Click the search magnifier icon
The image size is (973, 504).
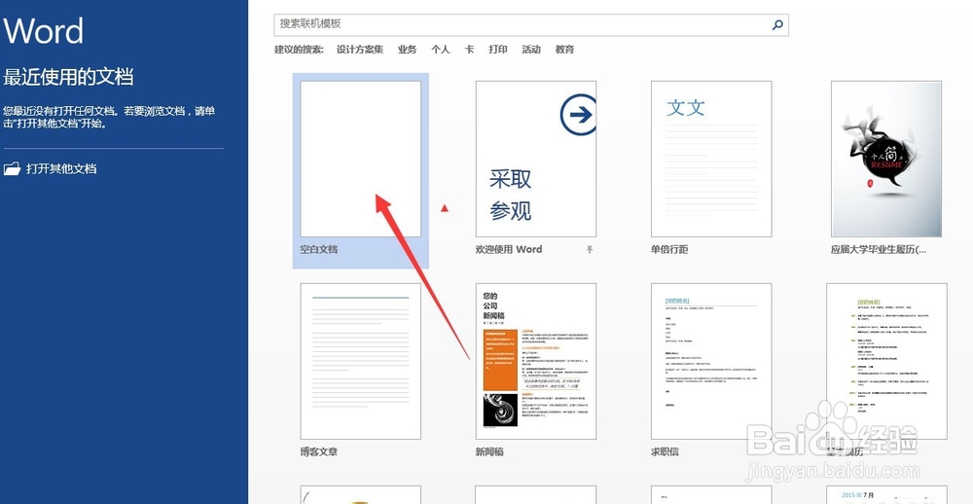click(776, 25)
